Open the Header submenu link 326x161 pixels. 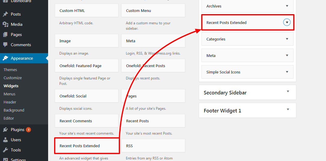(x=10, y=102)
